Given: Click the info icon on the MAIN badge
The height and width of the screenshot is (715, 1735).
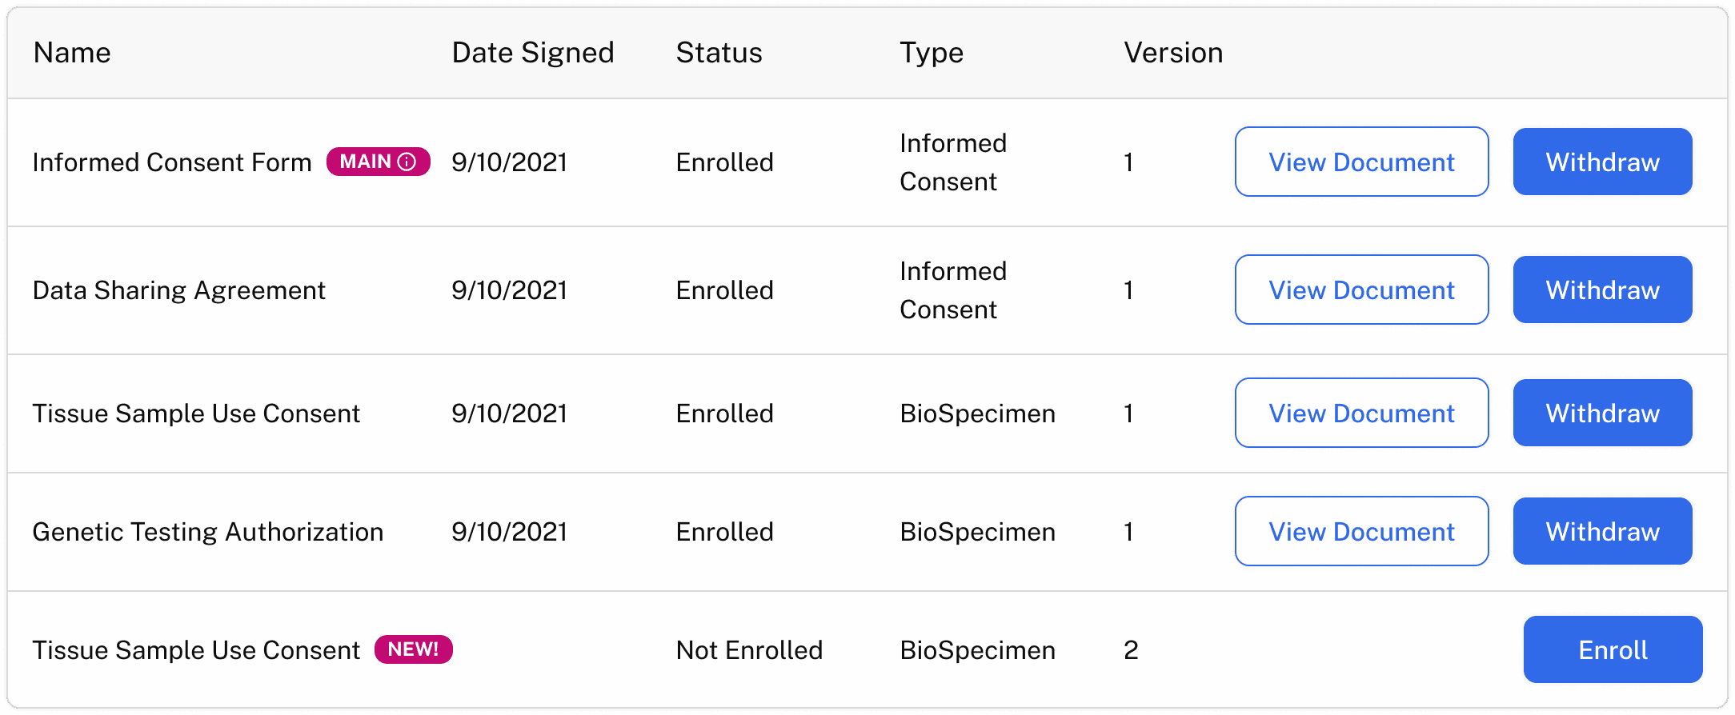Looking at the screenshot, I should coord(408,162).
